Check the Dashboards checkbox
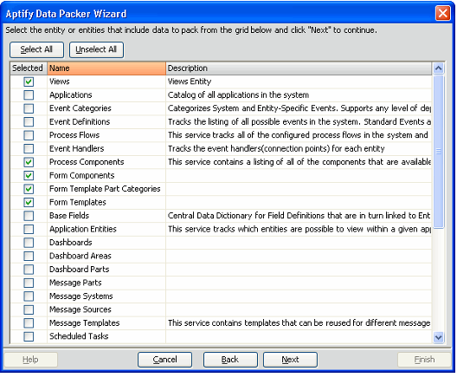457x384 pixels. (29, 243)
